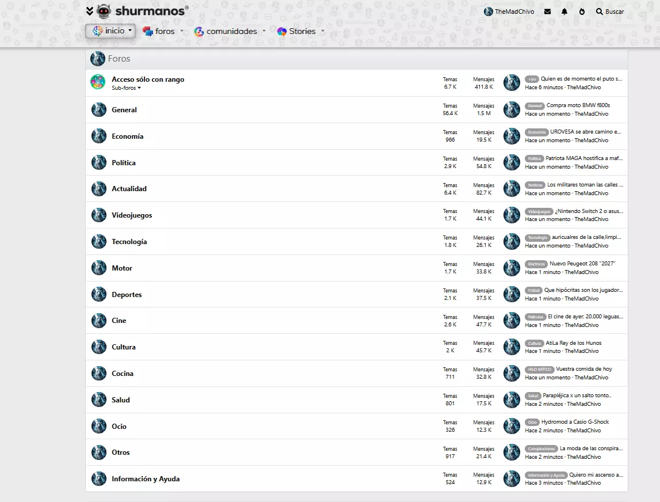660x502 pixels.
Task: Click the Otros forum icon
Action: click(x=99, y=452)
